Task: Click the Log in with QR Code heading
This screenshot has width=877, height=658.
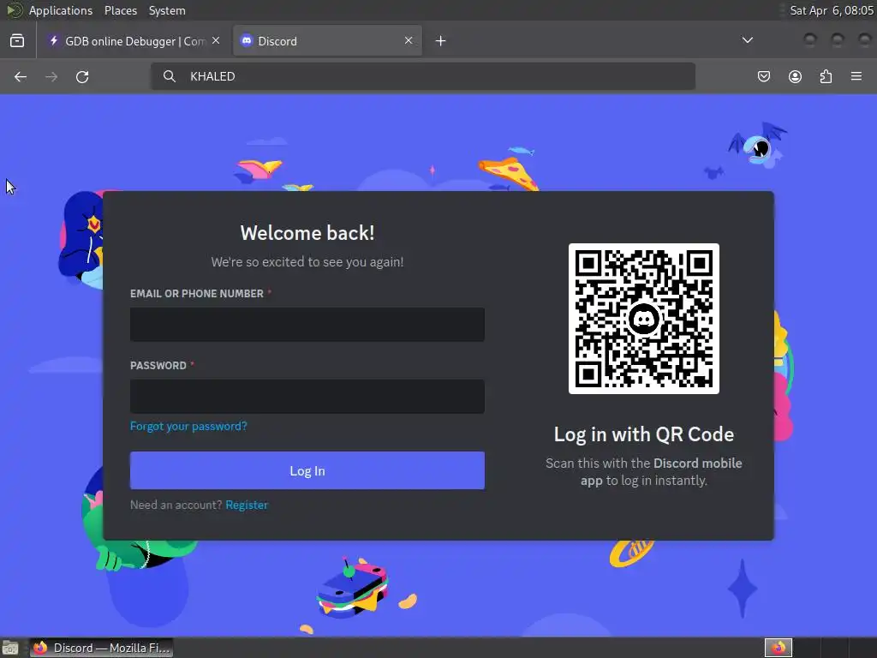Action: (x=644, y=434)
